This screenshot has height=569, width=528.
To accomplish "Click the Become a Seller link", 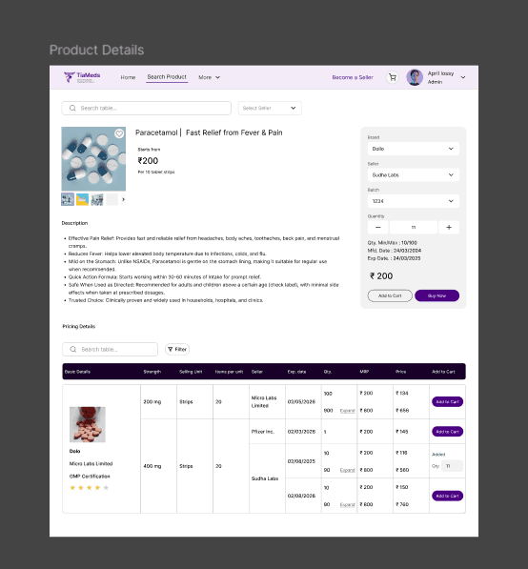I will pos(353,77).
